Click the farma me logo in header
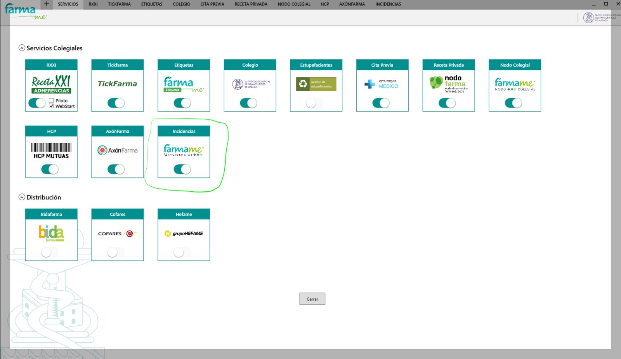621x359 pixels. click(25, 12)
